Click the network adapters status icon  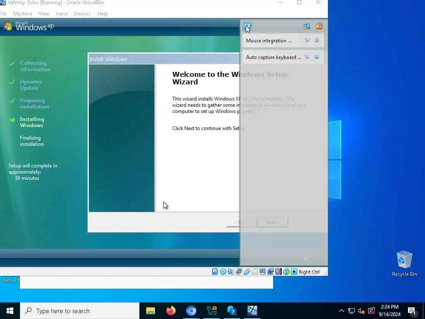[x=239, y=272]
